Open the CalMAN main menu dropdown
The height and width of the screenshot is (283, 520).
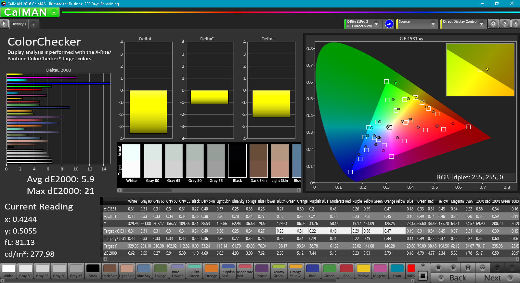[x=54, y=12]
